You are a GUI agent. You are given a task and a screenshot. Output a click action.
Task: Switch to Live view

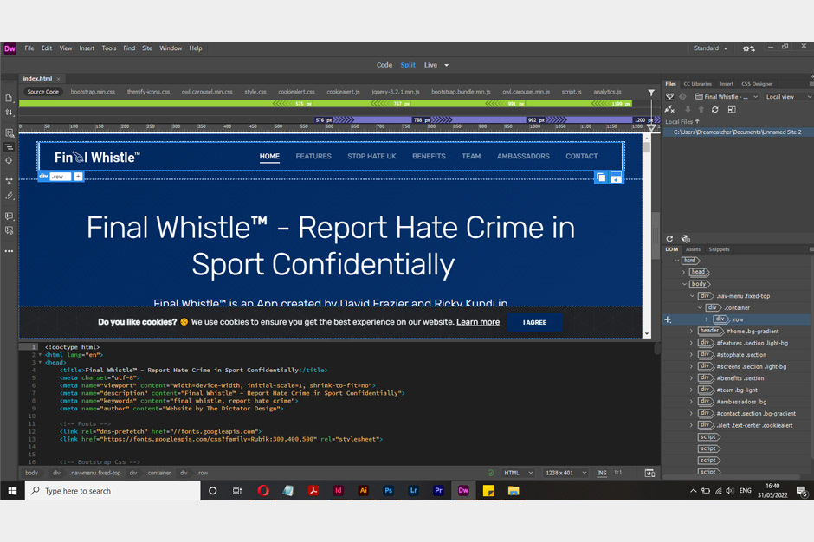click(x=430, y=65)
